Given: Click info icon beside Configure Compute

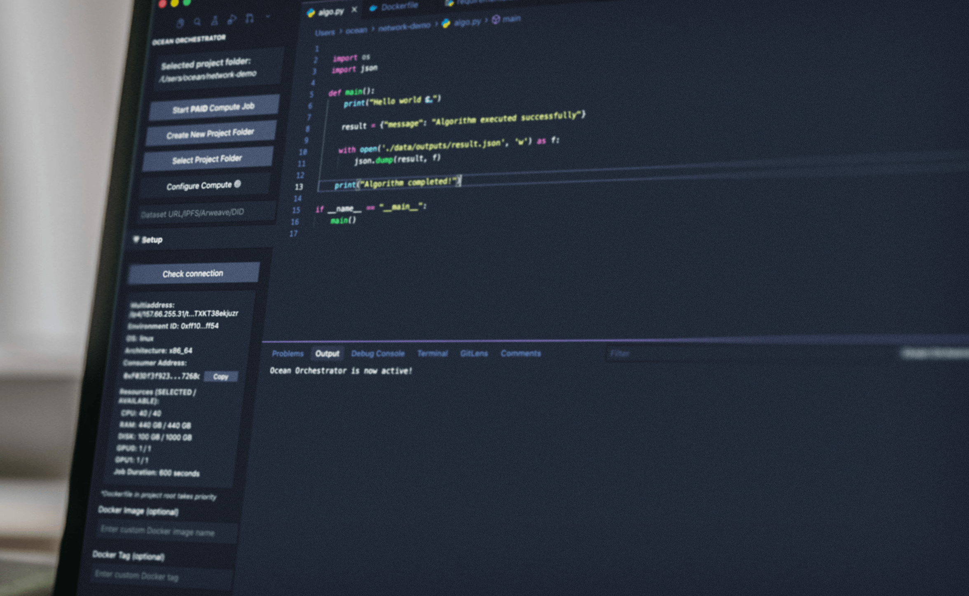Looking at the screenshot, I should [x=238, y=184].
